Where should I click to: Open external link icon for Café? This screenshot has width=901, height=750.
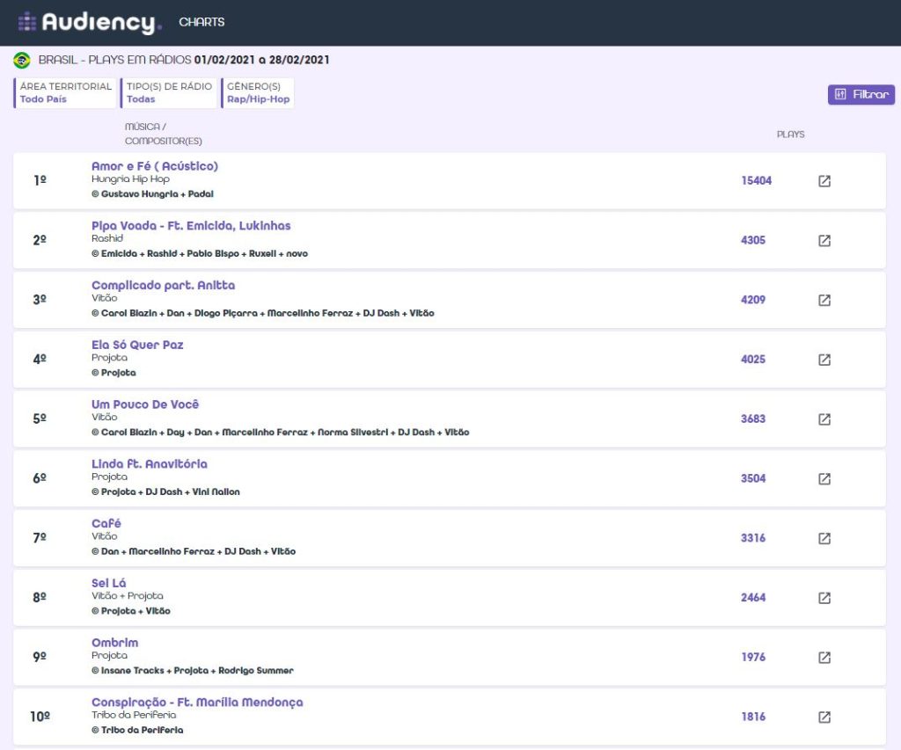pyautogui.click(x=824, y=538)
